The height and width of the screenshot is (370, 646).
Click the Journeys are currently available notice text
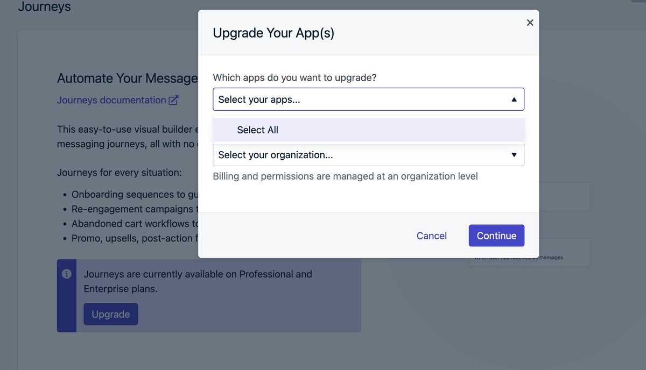tap(198, 281)
